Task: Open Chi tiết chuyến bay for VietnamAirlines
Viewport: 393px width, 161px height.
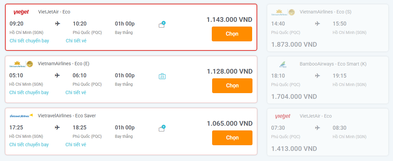Action: tap(29, 92)
